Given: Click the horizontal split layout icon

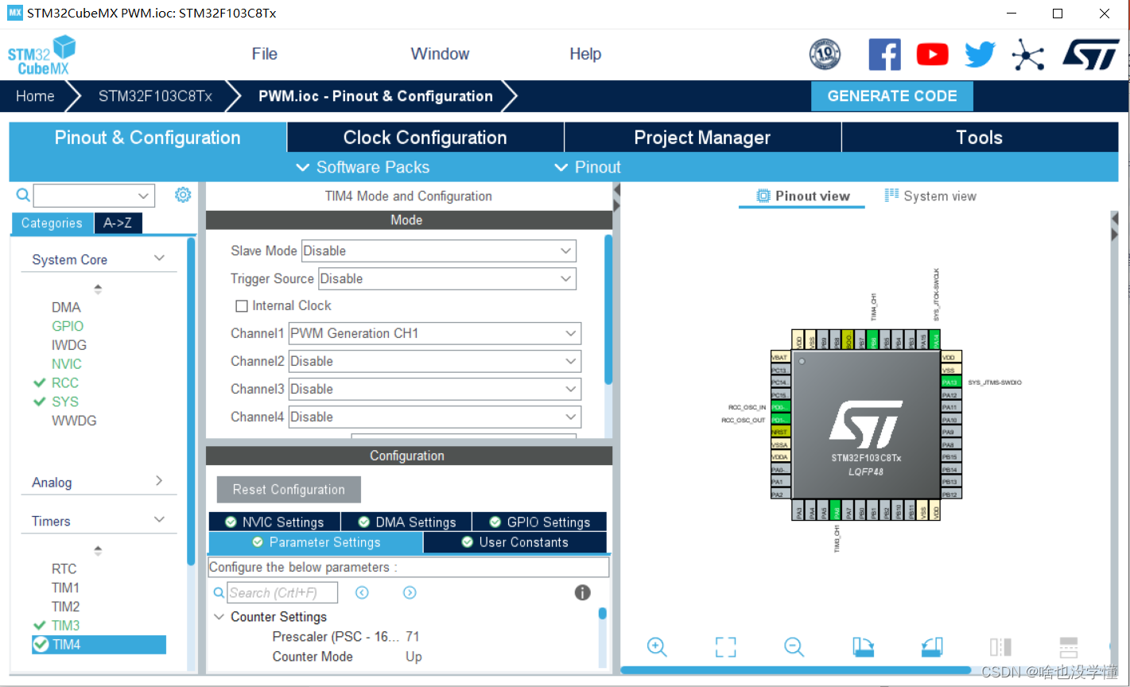Looking at the screenshot, I should click(1069, 646).
